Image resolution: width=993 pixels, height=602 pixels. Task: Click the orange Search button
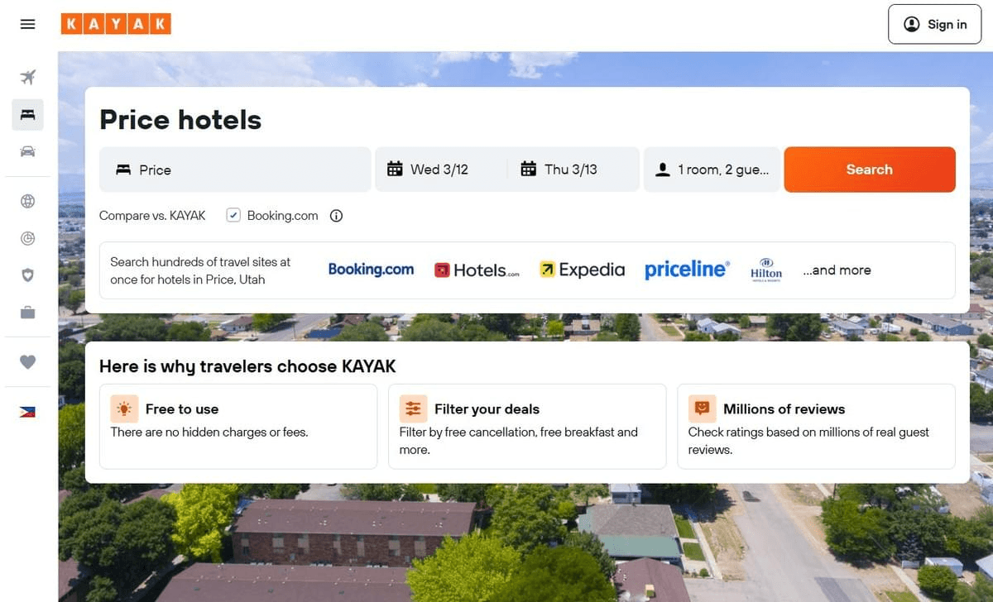click(870, 170)
